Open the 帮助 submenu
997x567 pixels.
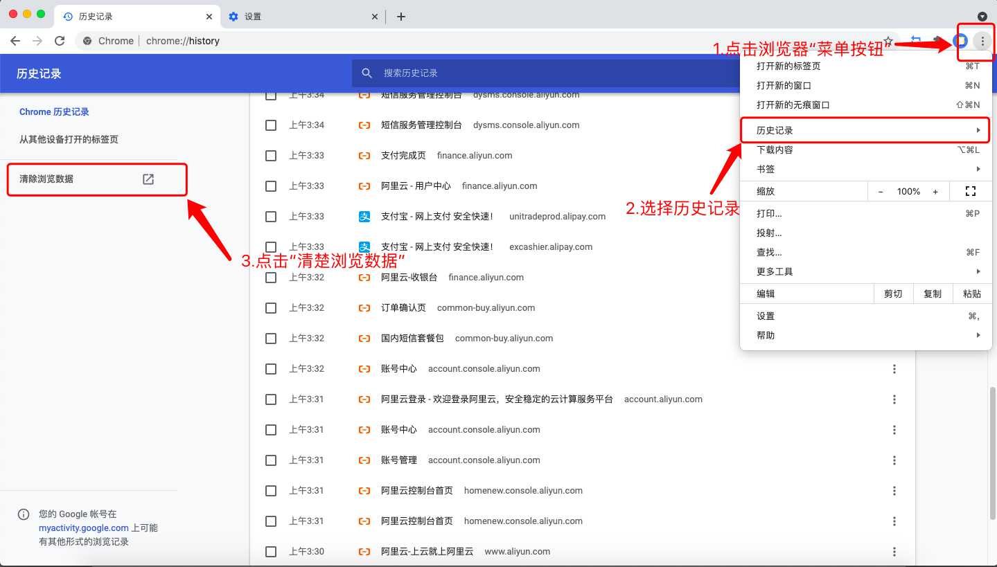[765, 335]
